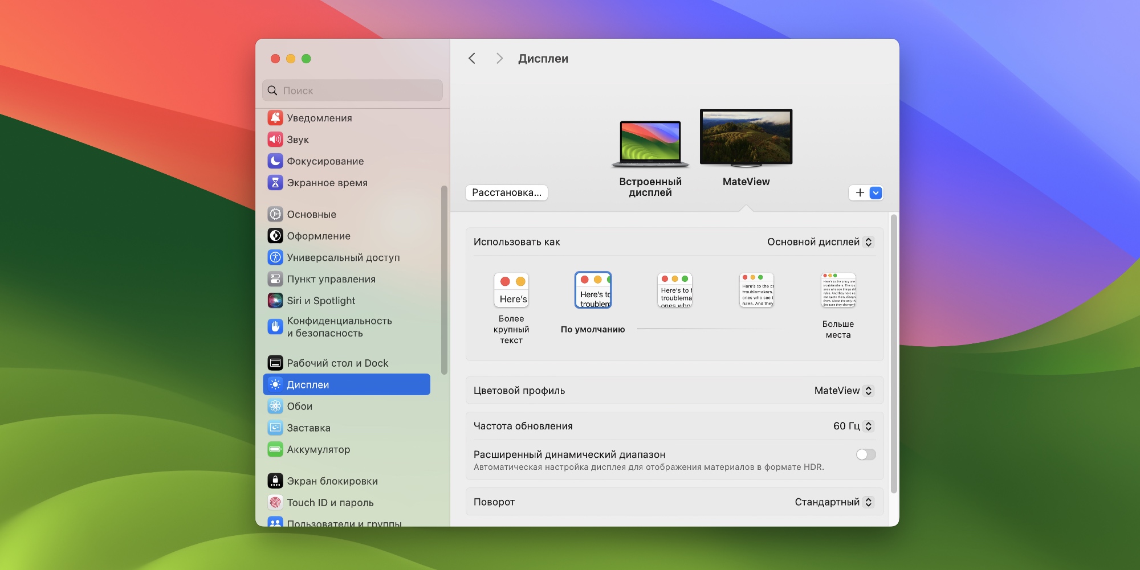The image size is (1140, 570).
Task: Select the Больше места resolution option
Action: [838, 290]
